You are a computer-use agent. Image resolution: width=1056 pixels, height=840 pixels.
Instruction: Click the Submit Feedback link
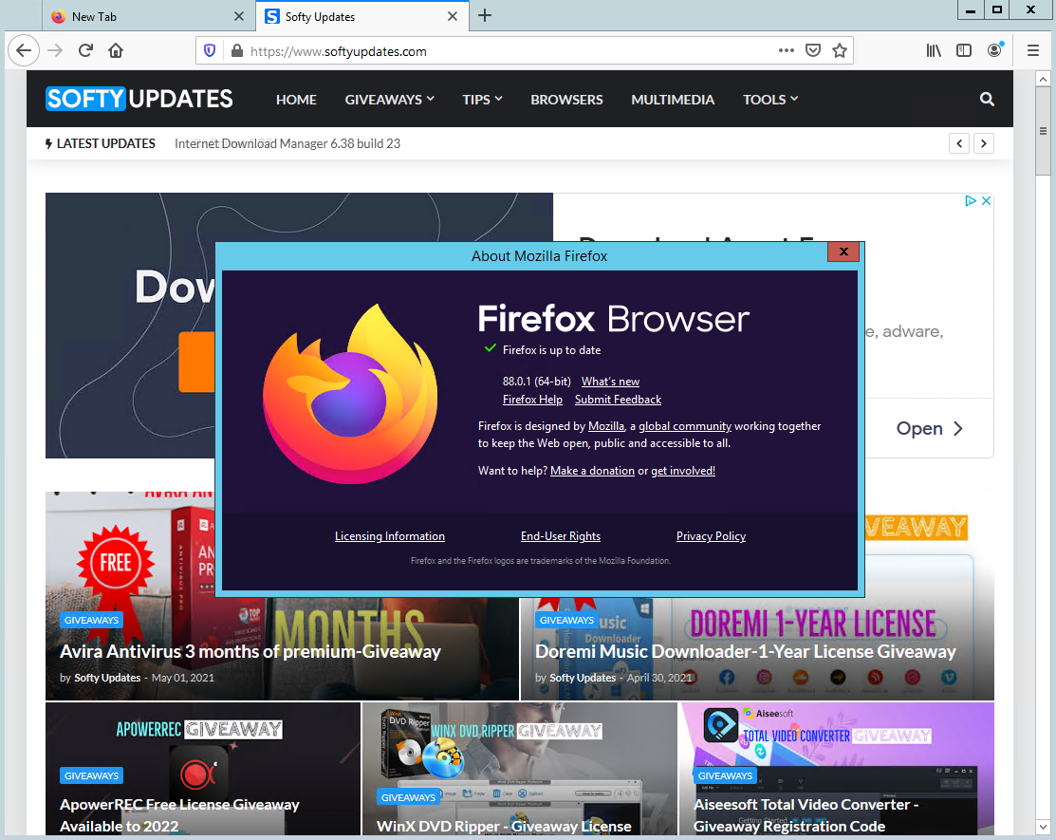coord(618,400)
